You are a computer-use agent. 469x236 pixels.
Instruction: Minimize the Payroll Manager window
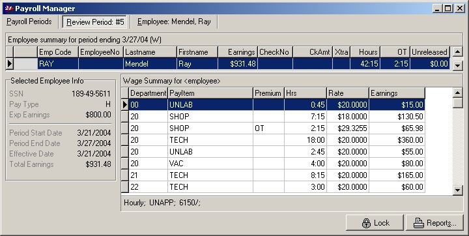pyautogui.click(x=438, y=8)
